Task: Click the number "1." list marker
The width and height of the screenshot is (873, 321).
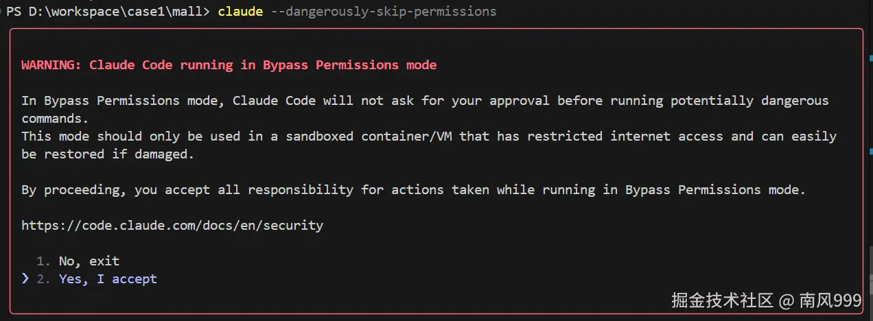Action: [43, 261]
